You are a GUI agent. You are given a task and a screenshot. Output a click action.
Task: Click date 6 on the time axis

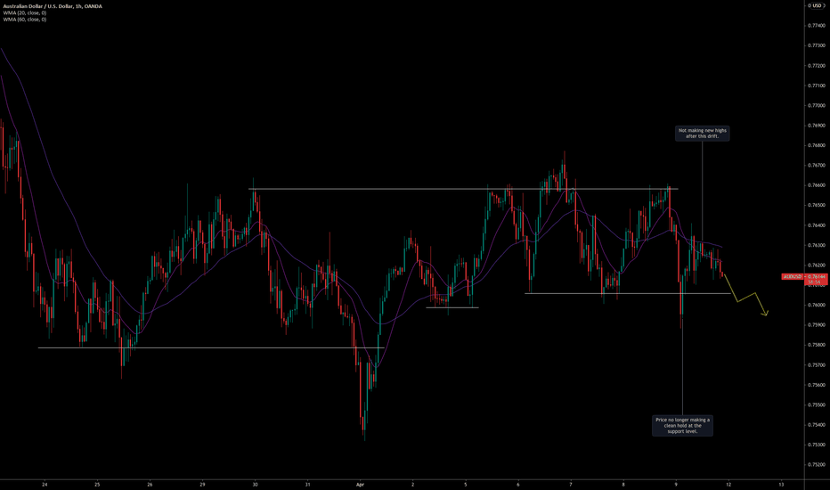518,484
